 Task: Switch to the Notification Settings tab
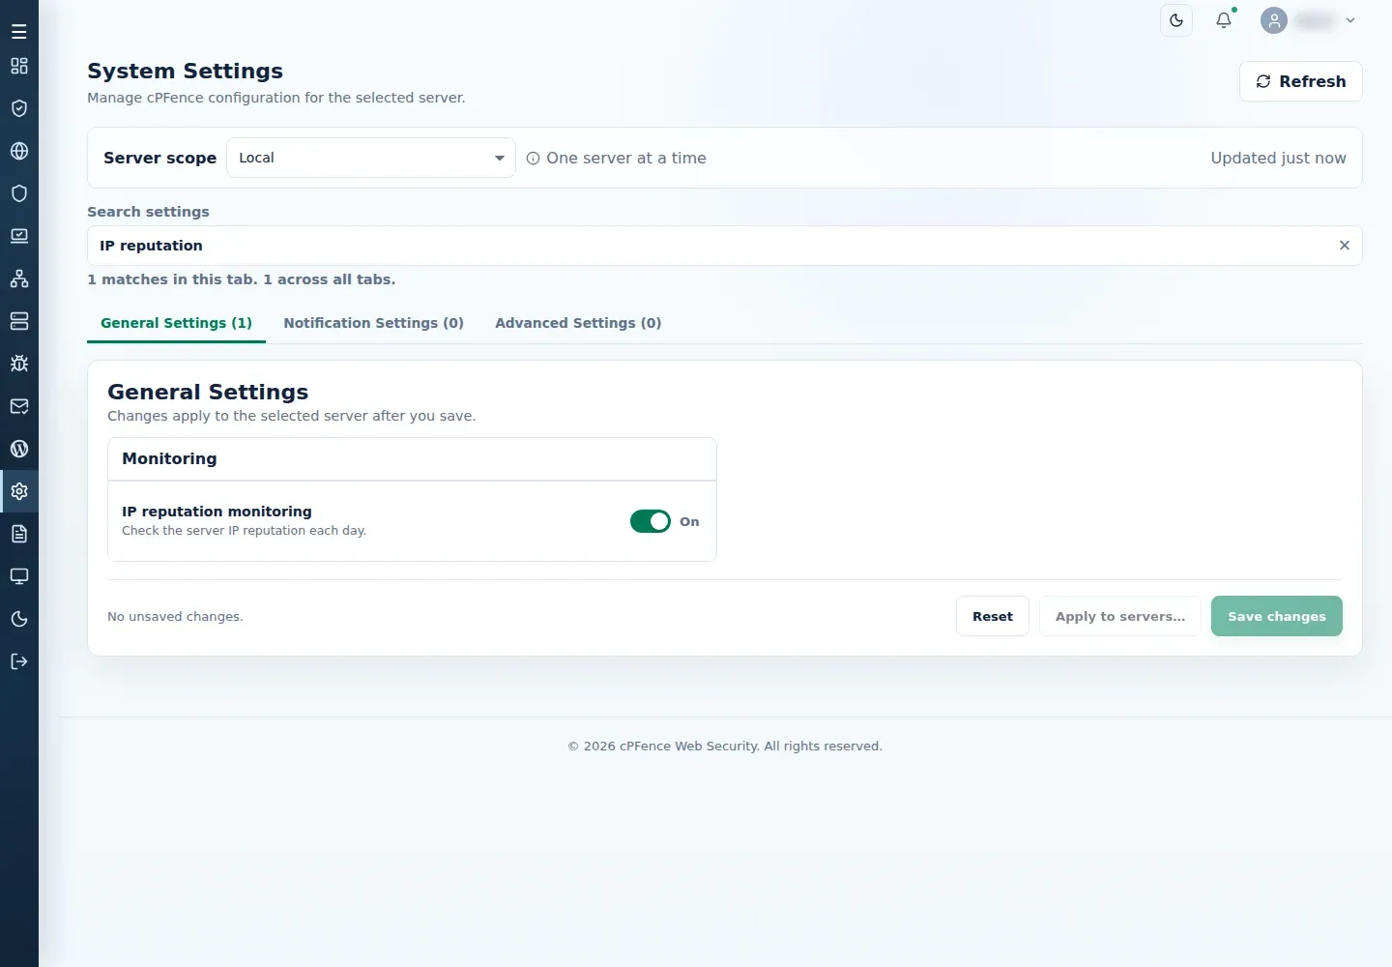(x=373, y=323)
